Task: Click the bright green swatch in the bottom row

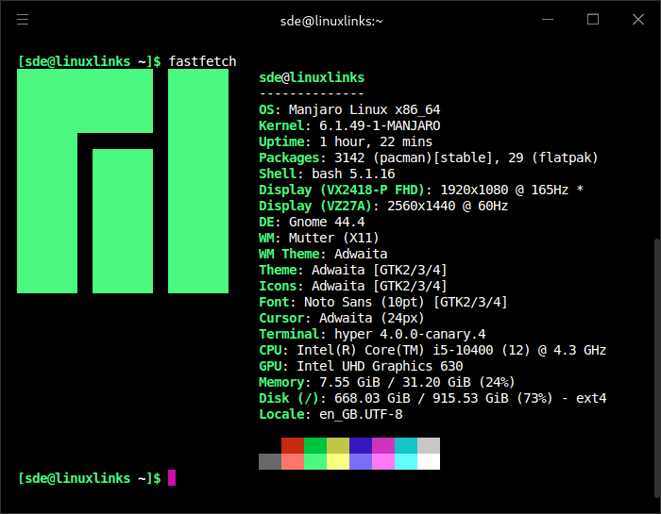Action: click(x=315, y=462)
